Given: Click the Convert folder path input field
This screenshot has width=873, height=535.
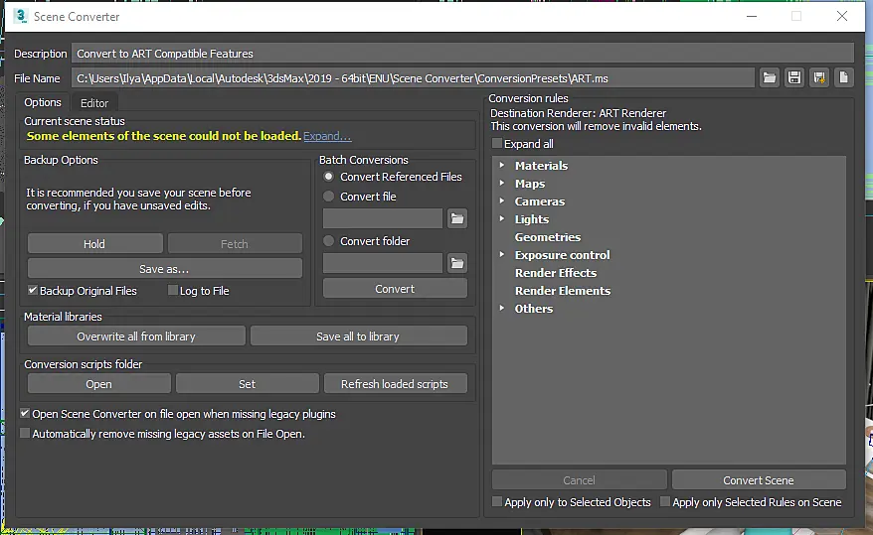Looking at the screenshot, I should pos(383,263).
